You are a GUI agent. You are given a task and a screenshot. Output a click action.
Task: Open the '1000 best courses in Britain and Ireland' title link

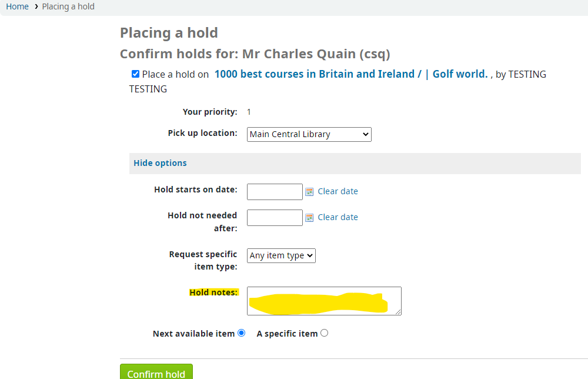351,74
